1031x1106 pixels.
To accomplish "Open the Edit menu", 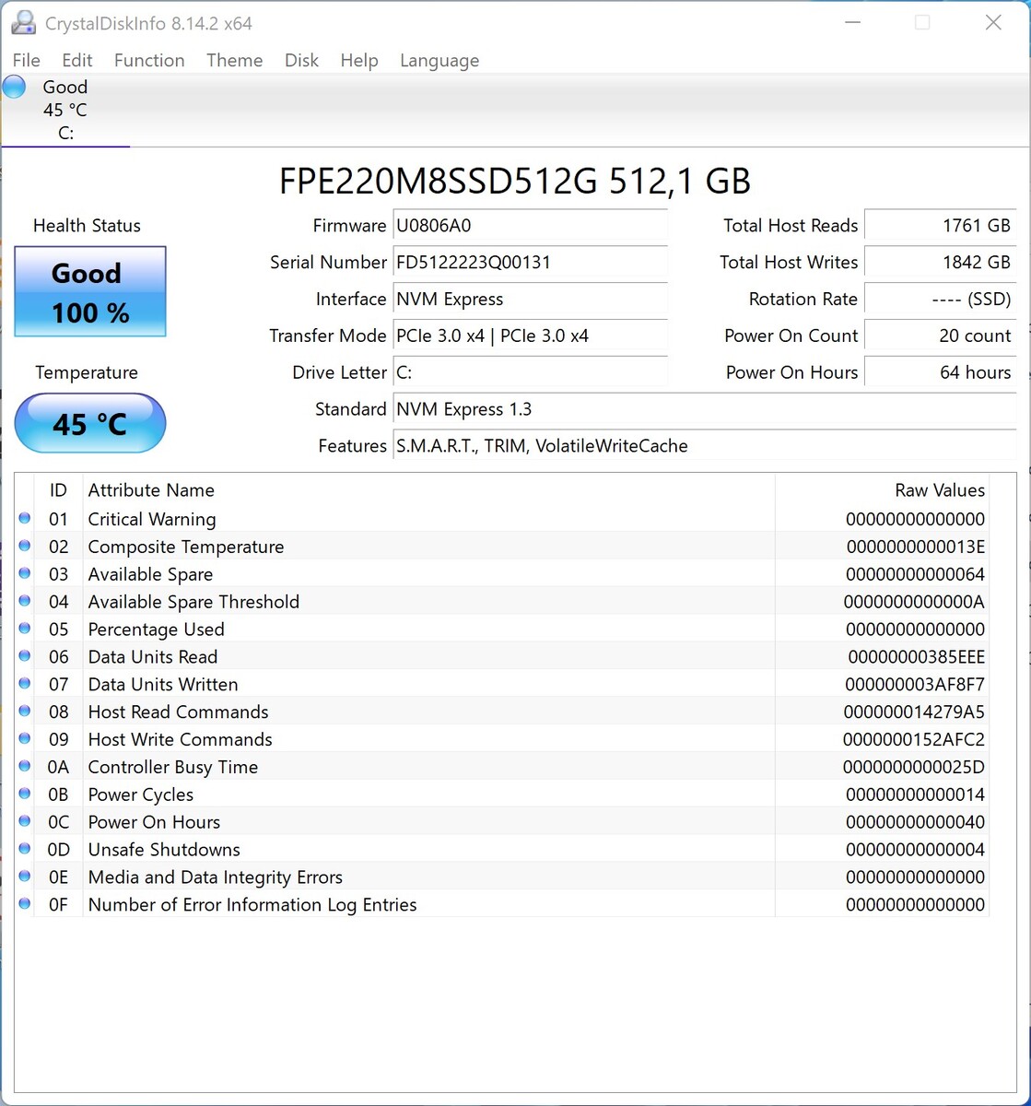I will (77, 60).
